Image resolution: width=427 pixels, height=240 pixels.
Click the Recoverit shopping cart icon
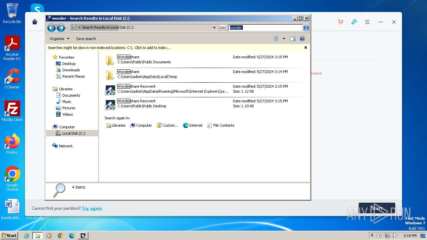click(x=341, y=22)
